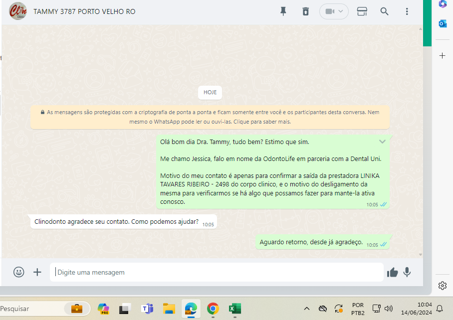Search within this conversation
Image resolution: width=453 pixels, height=320 pixels.
pos(384,11)
